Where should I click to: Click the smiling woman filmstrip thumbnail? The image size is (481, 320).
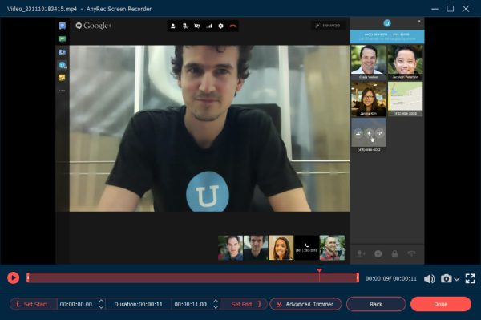(x=281, y=248)
